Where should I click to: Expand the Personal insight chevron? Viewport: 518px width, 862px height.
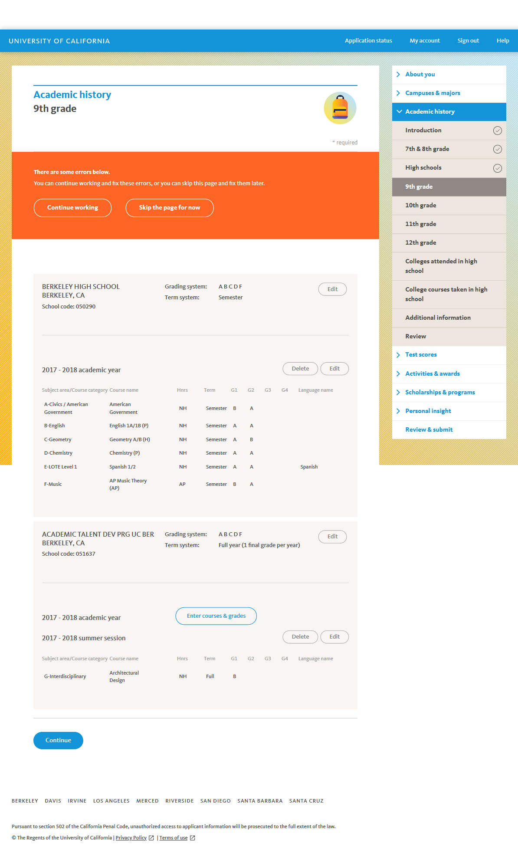coord(398,411)
